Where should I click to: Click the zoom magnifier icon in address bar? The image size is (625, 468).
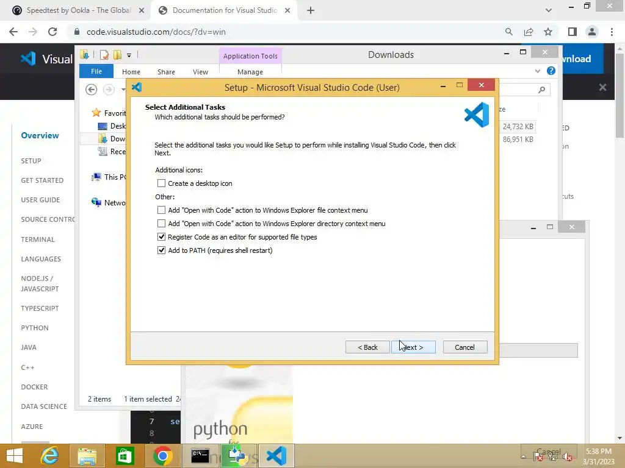(508, 32)
